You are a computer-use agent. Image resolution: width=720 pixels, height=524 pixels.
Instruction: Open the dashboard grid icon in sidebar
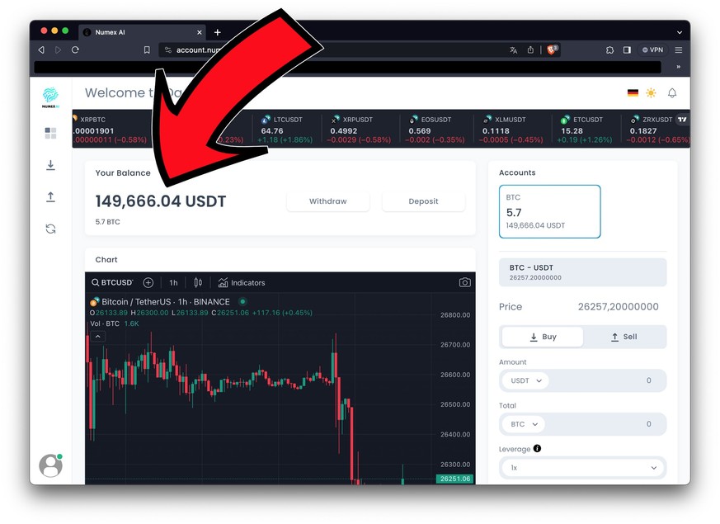pyautogui.click(x=50, y=133)
